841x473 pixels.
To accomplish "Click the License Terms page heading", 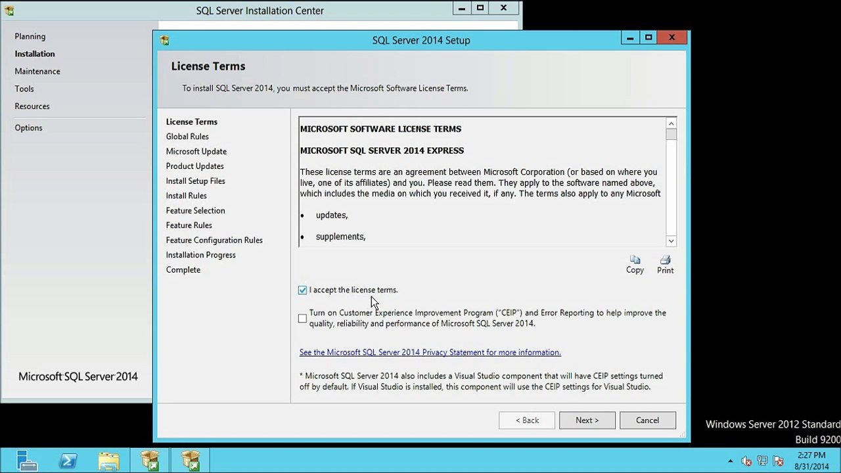I will (208, 66).
